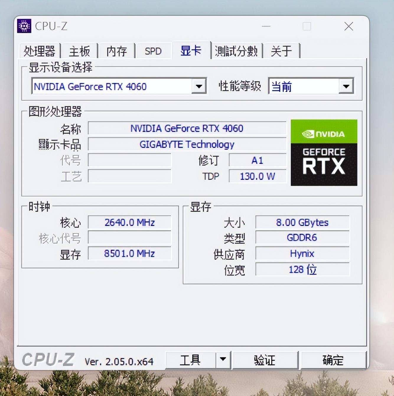Open the 主板 tab

pos(79,51)
